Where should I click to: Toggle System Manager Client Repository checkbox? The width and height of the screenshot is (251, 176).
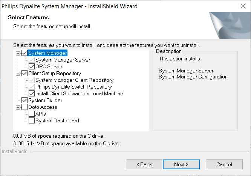pyautogui.click(x=32, y=80)
